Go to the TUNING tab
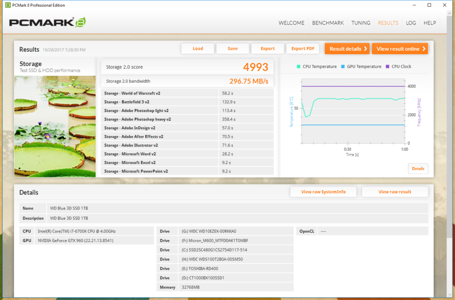Viewport: 455px width, 300px height. coord(361,23)
